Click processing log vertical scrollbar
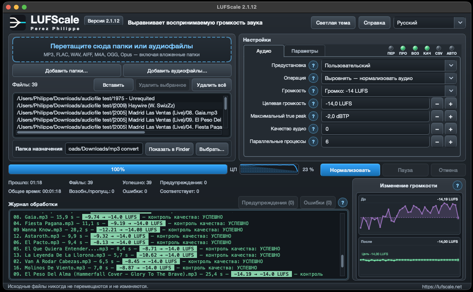This screenshot has height=292, width=473. [x=342, y=261]
